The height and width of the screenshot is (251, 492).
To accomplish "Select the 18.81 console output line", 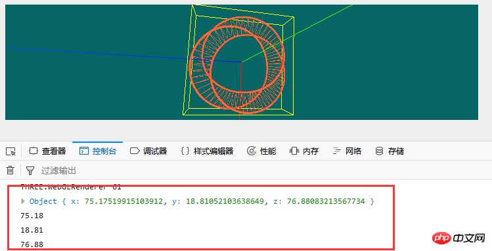I will pos(32,230).
